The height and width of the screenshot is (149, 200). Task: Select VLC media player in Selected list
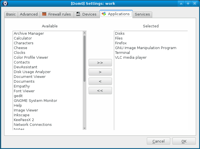tap(131, 58)
